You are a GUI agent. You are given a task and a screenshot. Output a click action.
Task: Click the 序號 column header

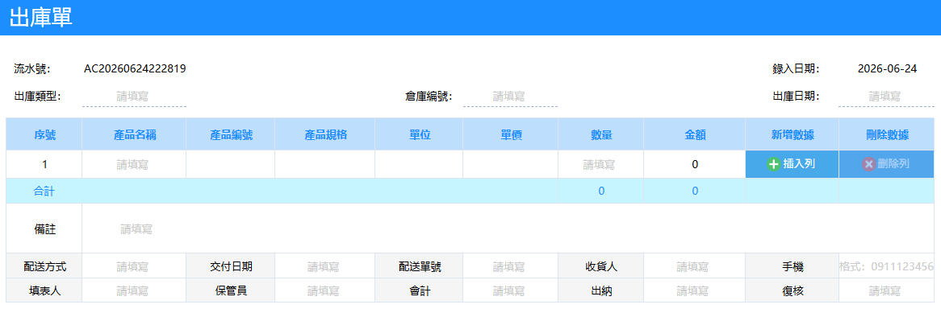point(44,134)
